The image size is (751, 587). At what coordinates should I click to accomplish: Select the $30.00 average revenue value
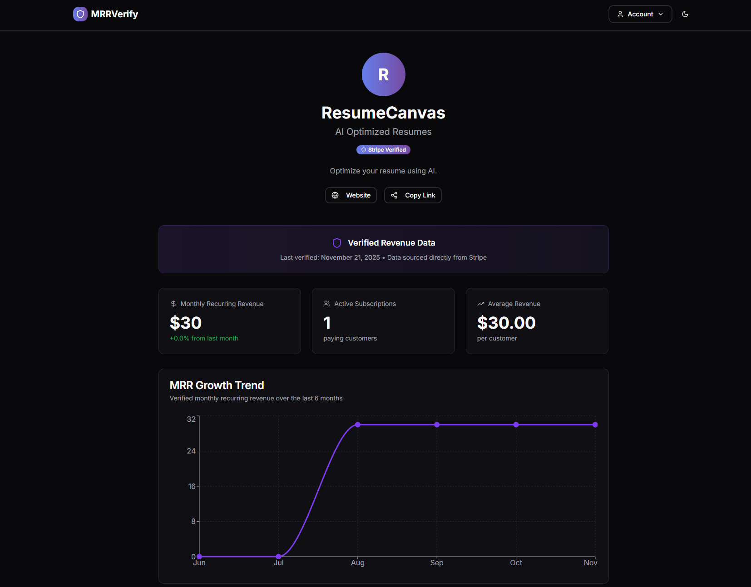tap(506, 323)
